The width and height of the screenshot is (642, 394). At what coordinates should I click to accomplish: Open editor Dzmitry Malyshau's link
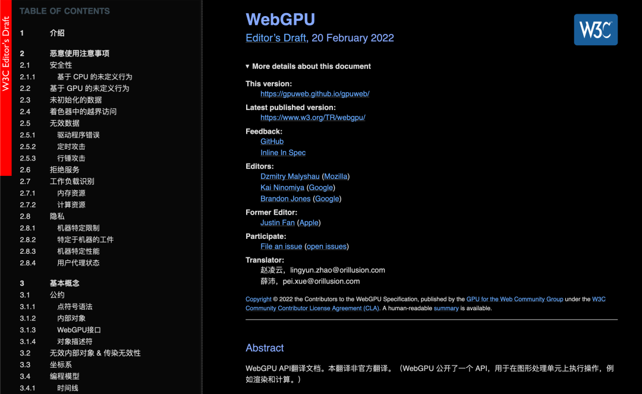[x=289, y=176]
